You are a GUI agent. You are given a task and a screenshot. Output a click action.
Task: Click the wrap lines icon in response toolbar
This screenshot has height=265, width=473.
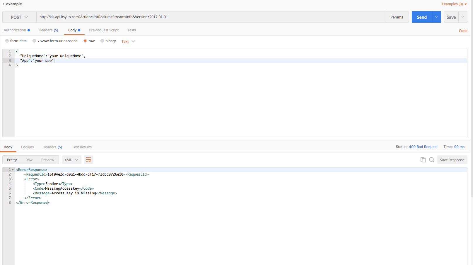[88, 160]
